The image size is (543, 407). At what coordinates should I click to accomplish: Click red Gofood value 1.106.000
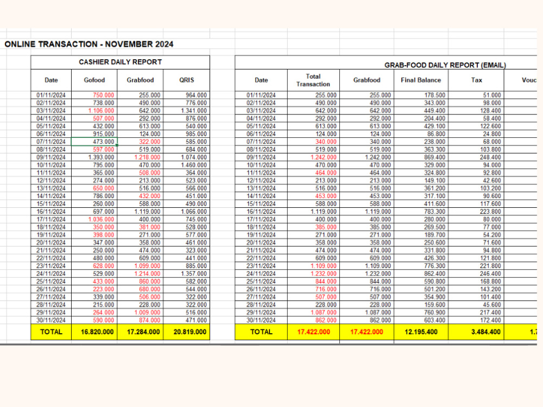(101, 111)
